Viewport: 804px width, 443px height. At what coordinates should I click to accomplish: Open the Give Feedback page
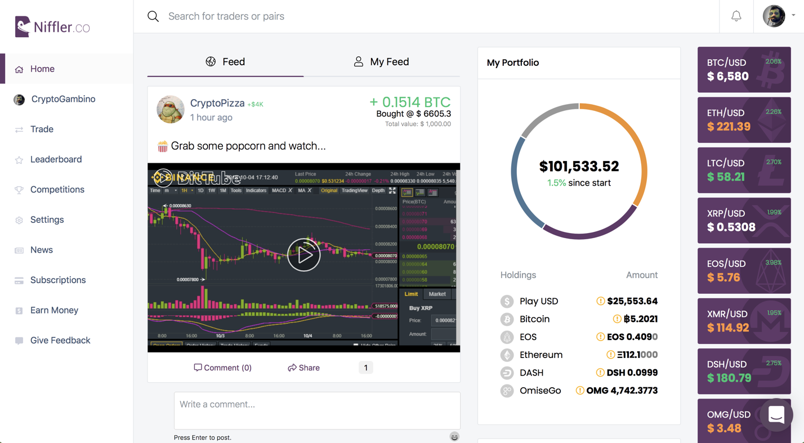[x=66, y=341]
